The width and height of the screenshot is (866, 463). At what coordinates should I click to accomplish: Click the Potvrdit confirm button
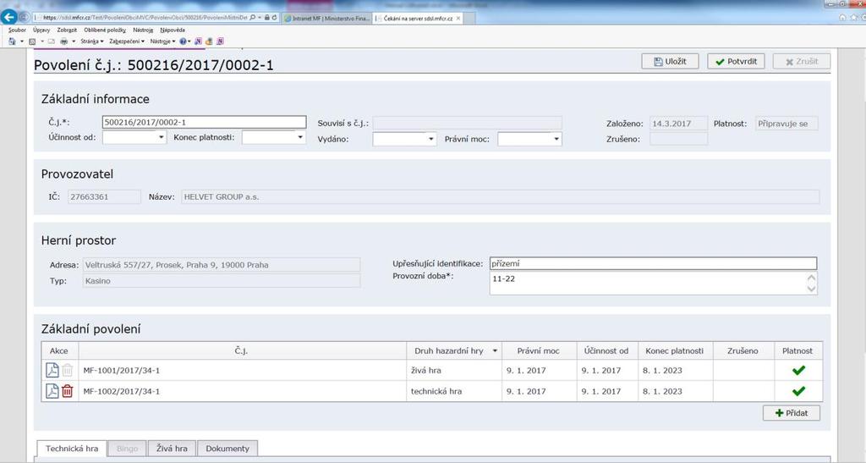click(737, 61)
